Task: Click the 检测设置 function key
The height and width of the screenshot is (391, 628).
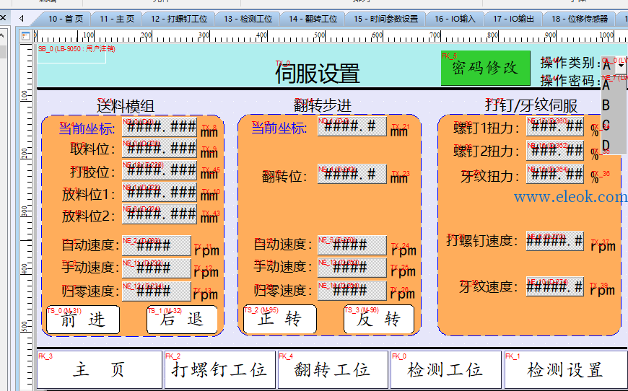Action: (565, 369)
